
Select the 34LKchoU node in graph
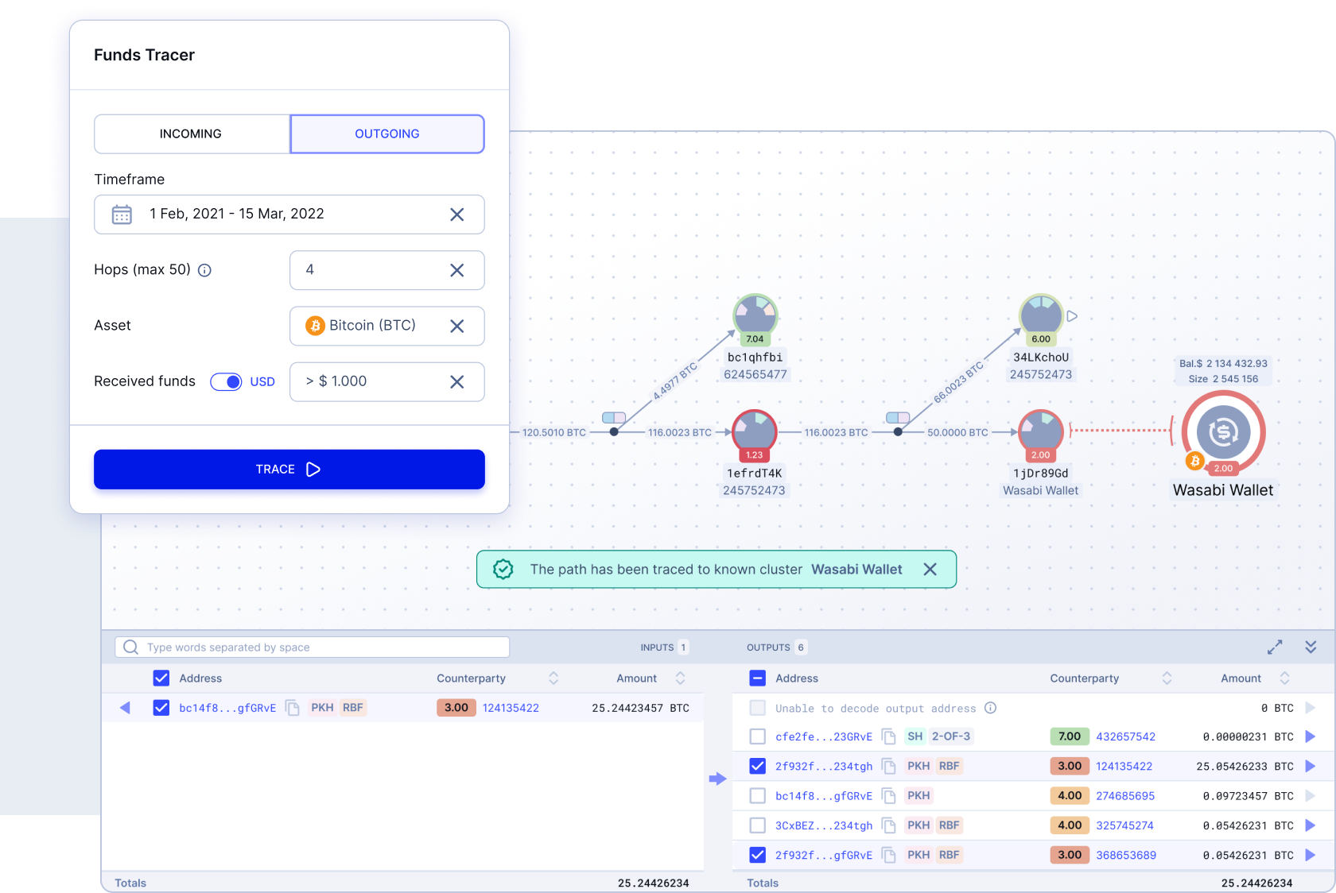click(1041, 316)
